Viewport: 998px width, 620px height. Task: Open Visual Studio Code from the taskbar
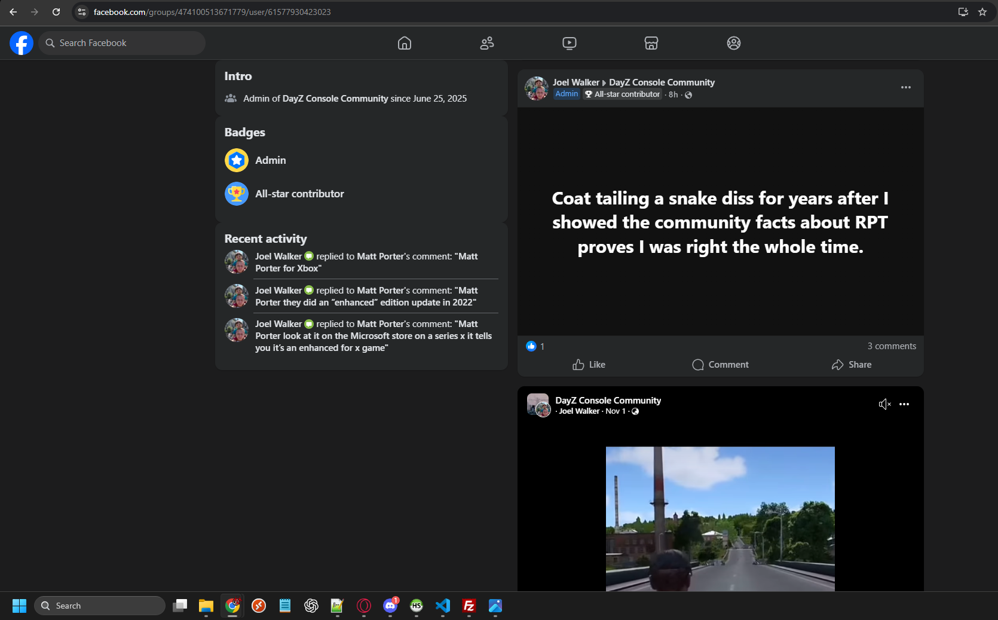coord(443,606)
